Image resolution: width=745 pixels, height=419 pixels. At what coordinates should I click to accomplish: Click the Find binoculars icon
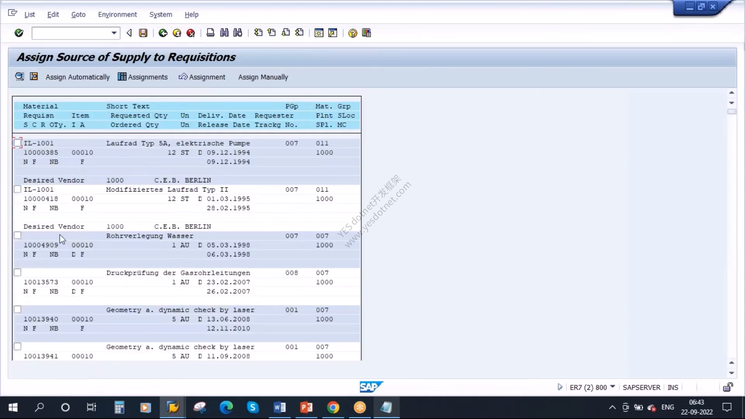coord(224,33)
